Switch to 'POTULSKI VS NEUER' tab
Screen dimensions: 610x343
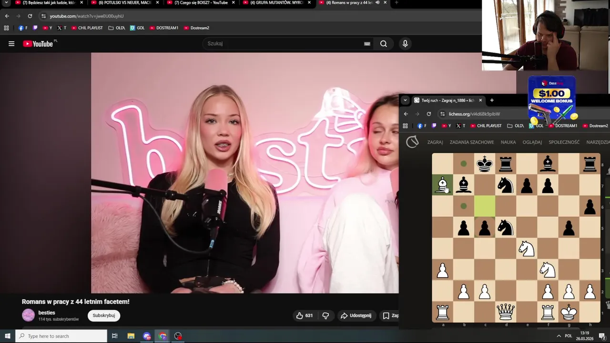125,3
